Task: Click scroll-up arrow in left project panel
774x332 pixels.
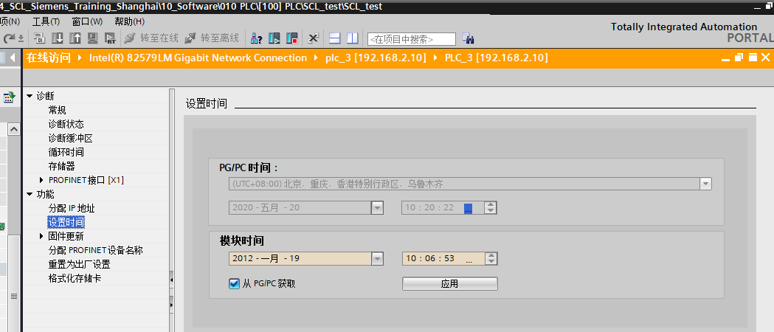Action: (14, 129)
